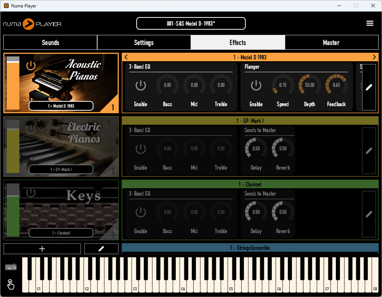Screen dimensions: 382x297
Task: Click the EP-Mark I effects header
Action: click(250, 121)
